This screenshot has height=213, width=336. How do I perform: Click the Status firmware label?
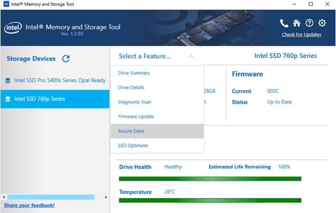point(239,102)
